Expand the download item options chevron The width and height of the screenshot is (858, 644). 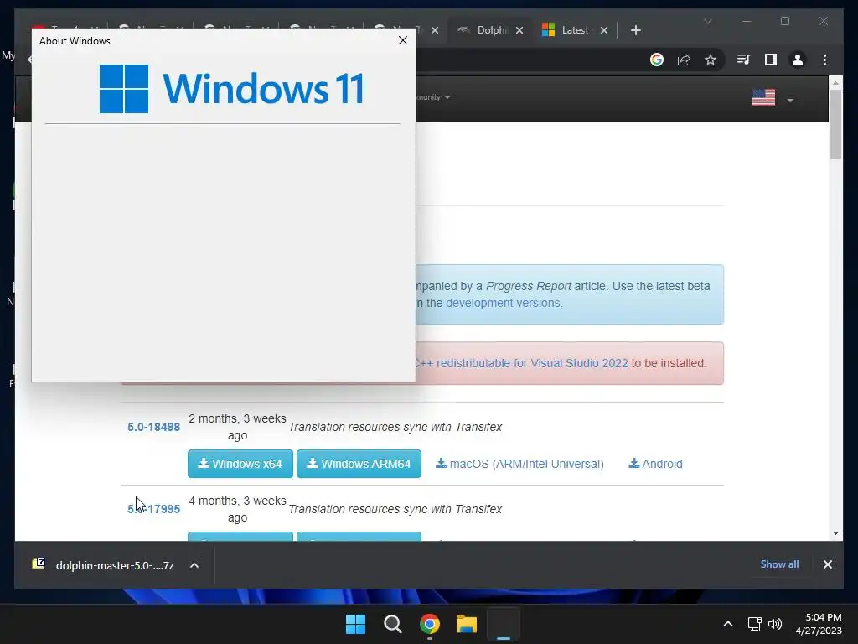194,565
